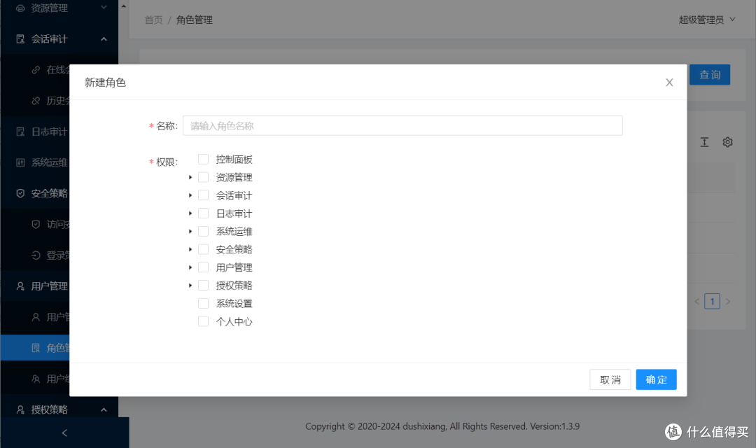Click the 系统运维 sidebar icon
756x448 pixels.
click(x=20, y=162)
